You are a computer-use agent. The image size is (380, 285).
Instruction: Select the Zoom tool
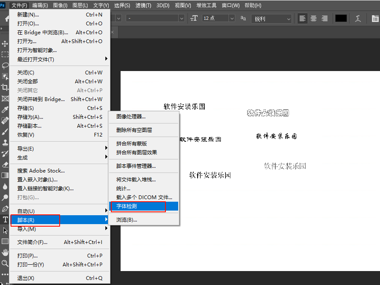5,263
